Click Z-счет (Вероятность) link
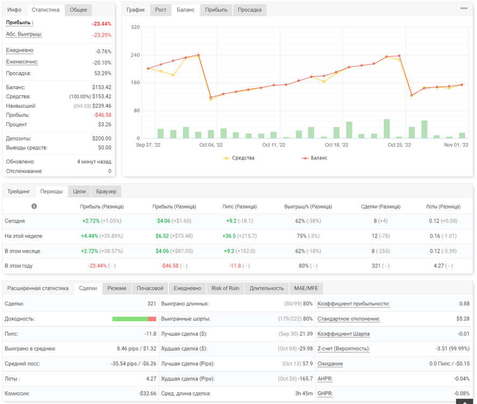 (344, 349)
